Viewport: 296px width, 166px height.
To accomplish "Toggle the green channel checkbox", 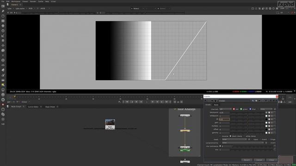I will point(241,109).
